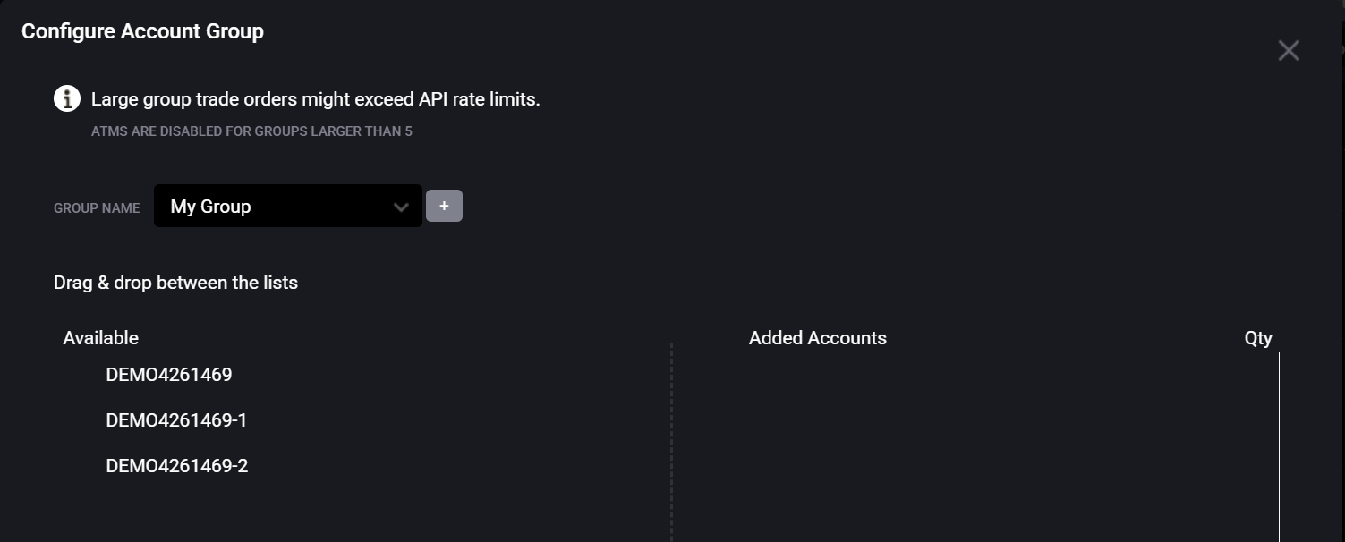Expand the group name chevron arrow
Image resolution: width=1345 pixels, height=542 pixels.
(x=401, y=207)
